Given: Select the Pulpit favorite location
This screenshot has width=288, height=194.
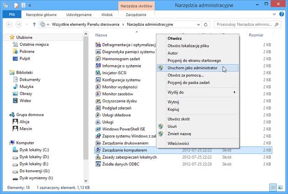Looking at the screenshot, I should point(25,58).
